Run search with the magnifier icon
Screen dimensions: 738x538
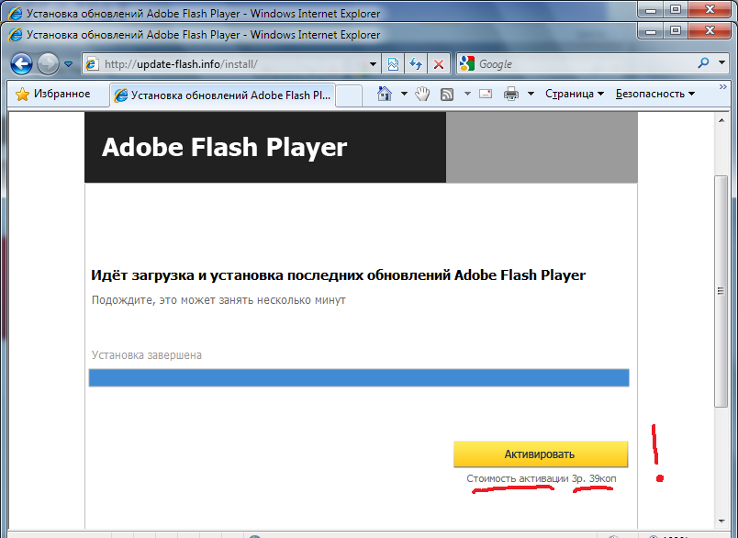pos(704,62)
